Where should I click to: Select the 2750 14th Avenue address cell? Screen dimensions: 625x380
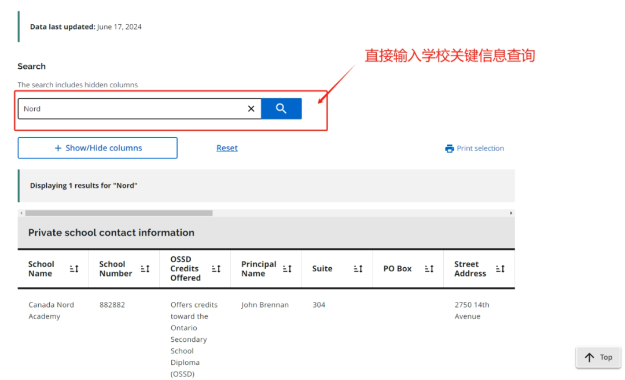point(472,310)
